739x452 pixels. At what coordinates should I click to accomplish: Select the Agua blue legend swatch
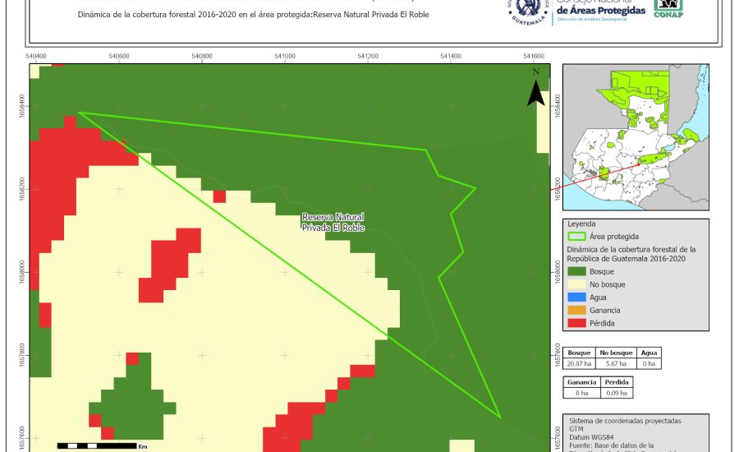coord(576,297)
